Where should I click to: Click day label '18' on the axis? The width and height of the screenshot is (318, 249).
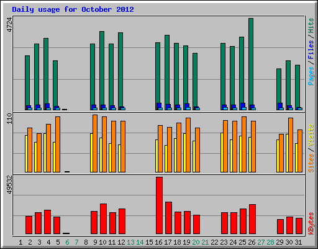click(x=177, y=242)
